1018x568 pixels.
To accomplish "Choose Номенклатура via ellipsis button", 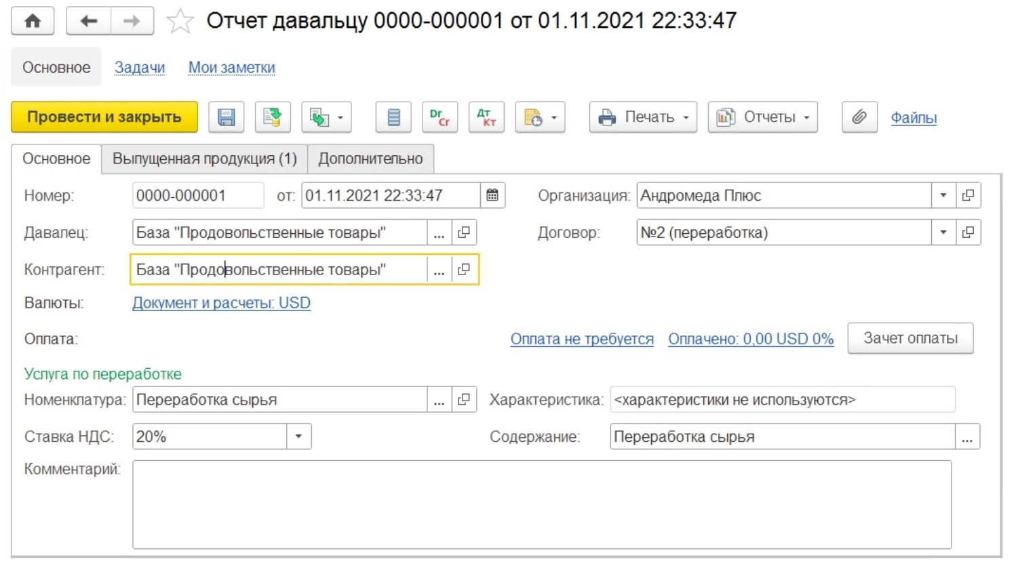I will tap(439, 400).
